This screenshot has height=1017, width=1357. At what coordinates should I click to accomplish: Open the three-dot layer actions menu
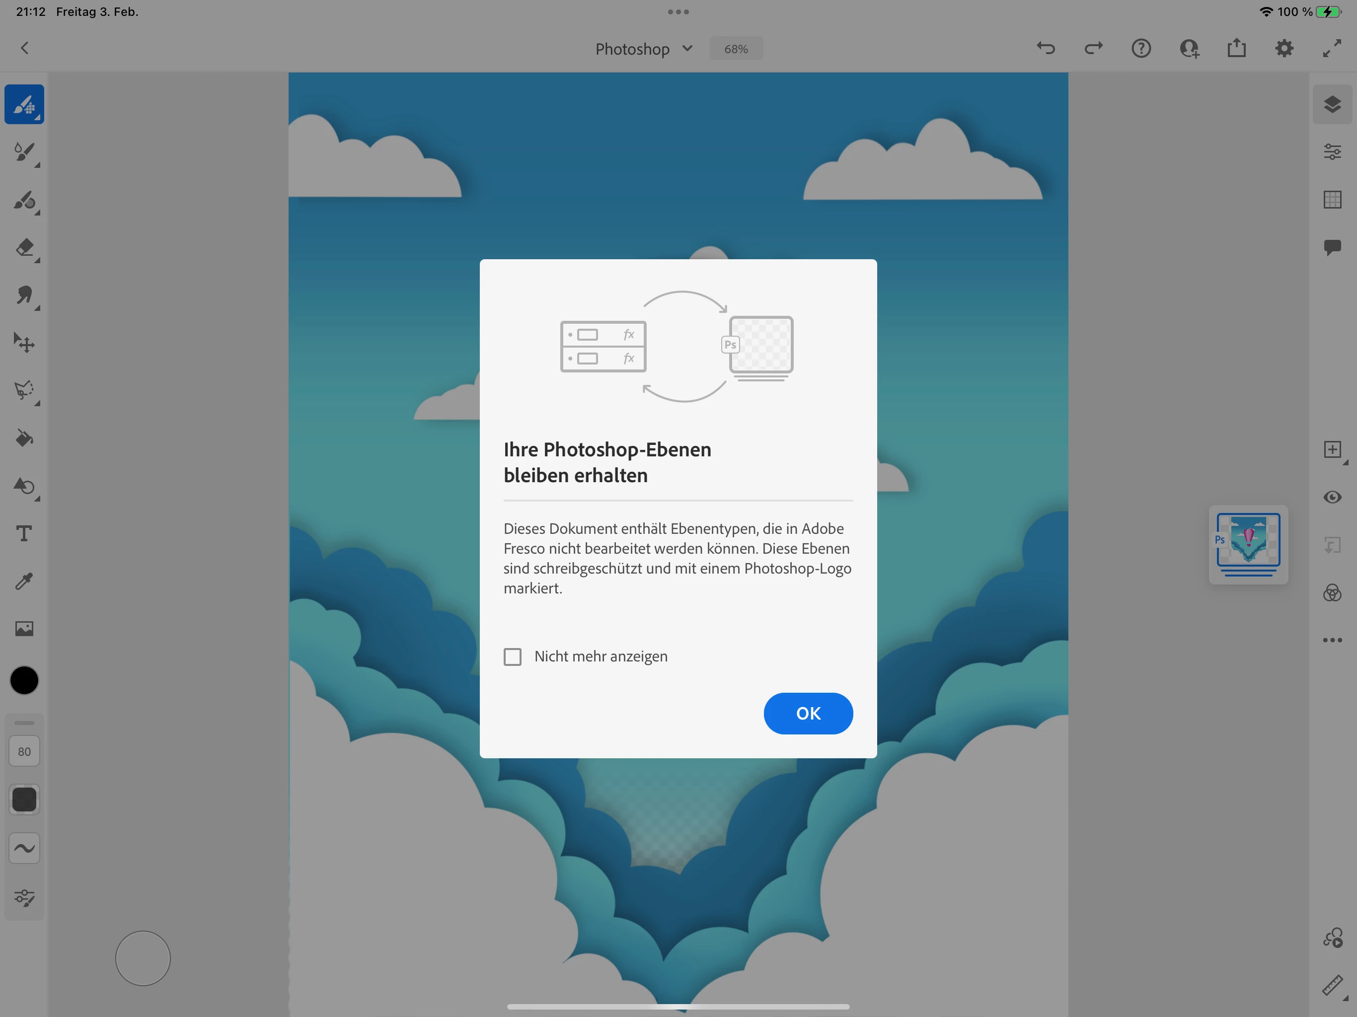pyautogui.click(x=1332, y=641)
